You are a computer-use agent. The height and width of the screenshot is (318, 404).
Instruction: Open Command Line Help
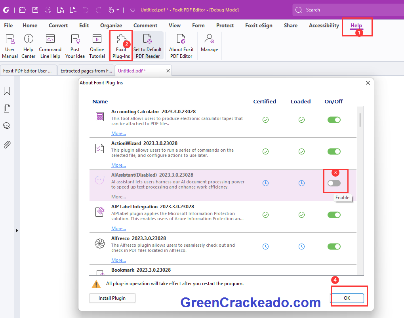[50, 45]
